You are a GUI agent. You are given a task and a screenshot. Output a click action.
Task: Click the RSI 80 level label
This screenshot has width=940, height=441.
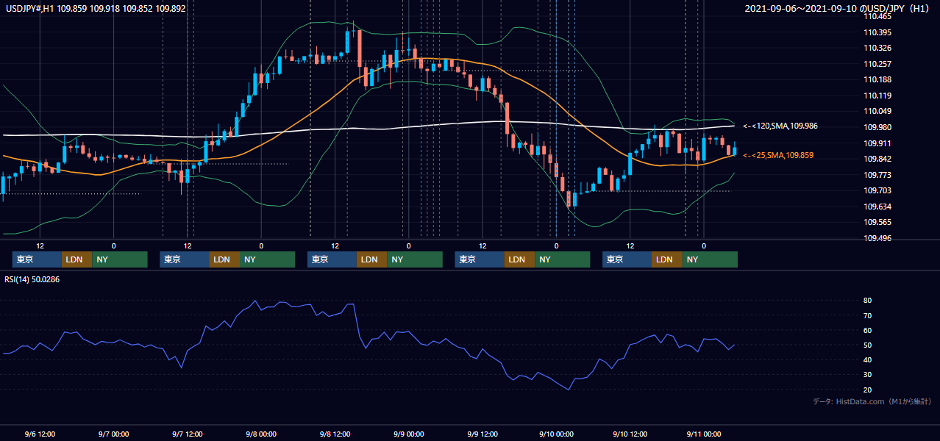point(867,301)
